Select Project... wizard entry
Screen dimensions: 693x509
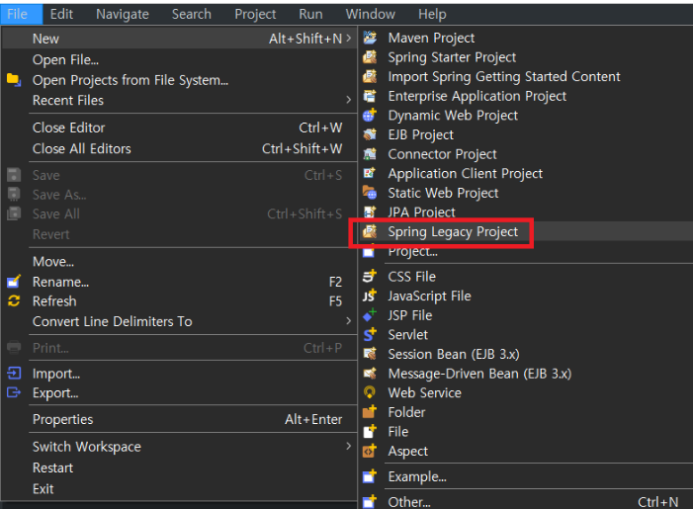tap(526, 251)
